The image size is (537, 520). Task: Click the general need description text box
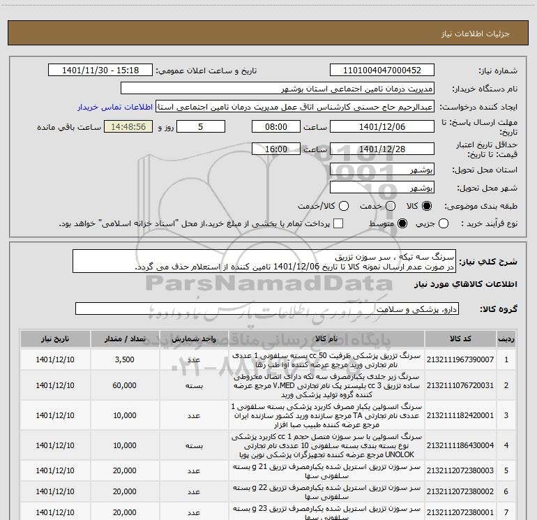[x=264, y=262]
